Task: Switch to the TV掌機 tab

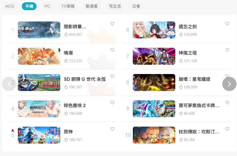Action: 68,6
